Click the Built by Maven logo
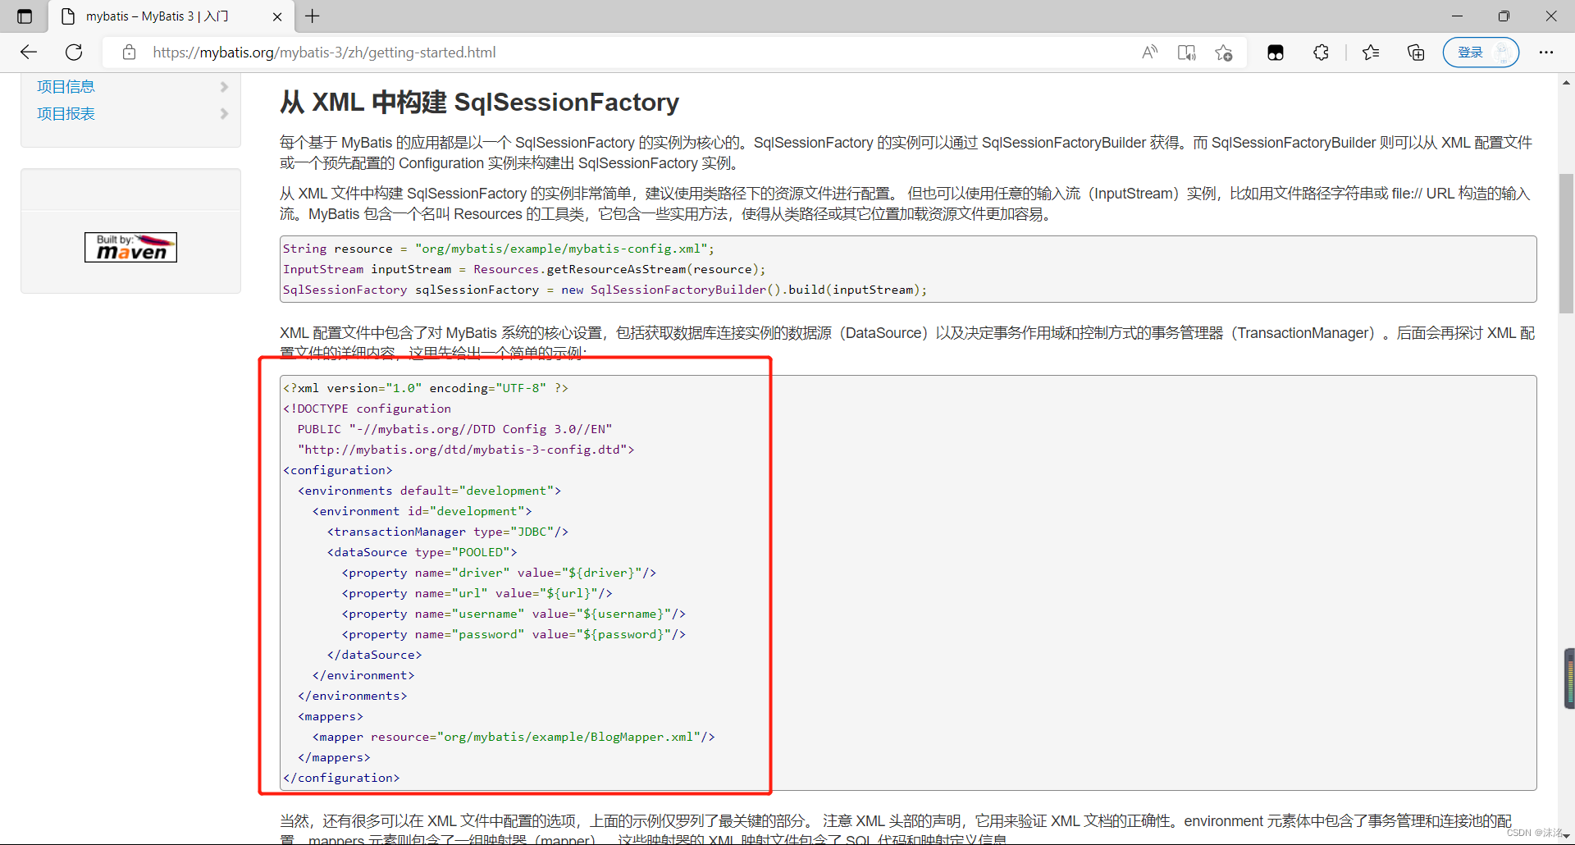This screenshot has width=1575, height=845. [x=130, y=247]
